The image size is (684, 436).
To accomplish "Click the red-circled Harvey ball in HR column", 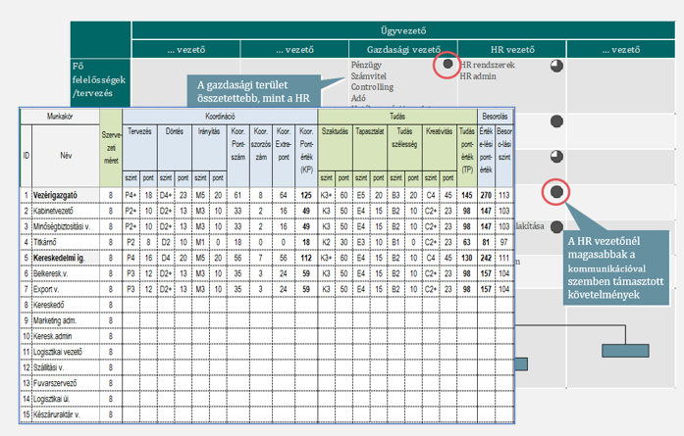I will 558,192.
